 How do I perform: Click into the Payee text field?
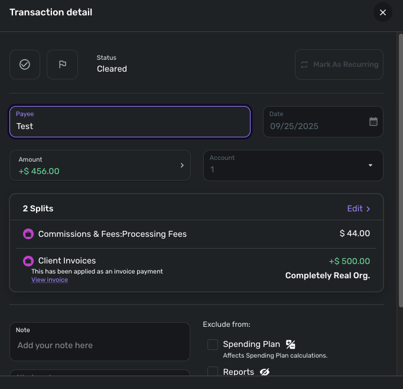(x=130, y=126)
